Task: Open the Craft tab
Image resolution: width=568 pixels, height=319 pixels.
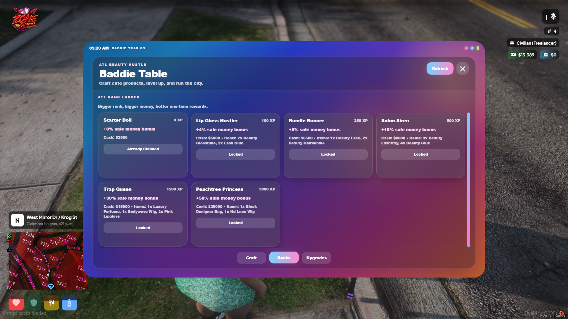Action: coord(251,258)
